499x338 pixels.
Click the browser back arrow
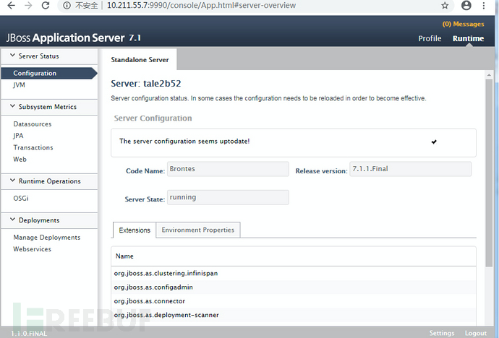(9, 6)
